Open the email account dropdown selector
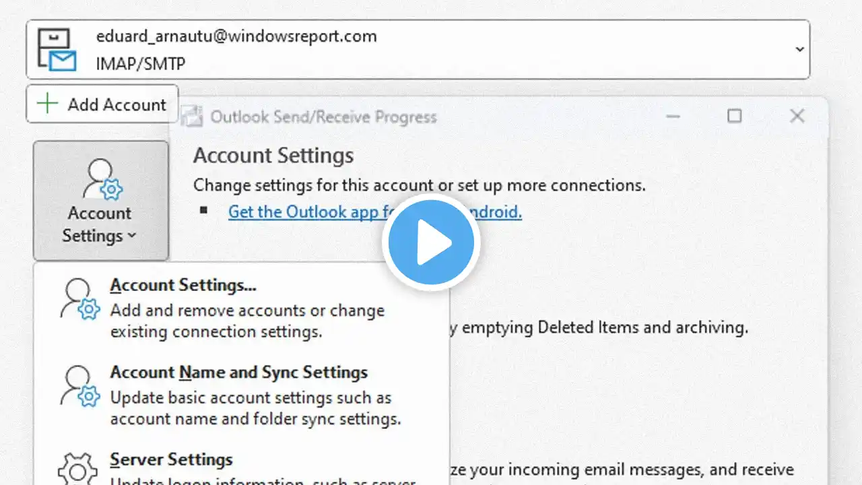Viewport: 862px width, 485px height. coord(418,50)
